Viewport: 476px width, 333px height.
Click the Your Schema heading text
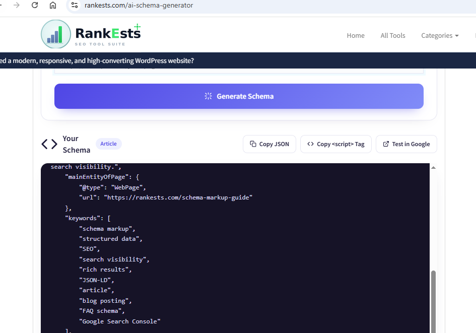coord(76,144)
